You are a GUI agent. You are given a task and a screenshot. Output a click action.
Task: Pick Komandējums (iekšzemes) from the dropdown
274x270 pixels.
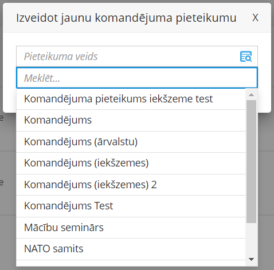[131, 163]
